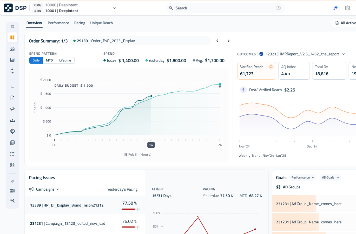Click the slash shortcut icon in search bar
356x234 pixels.
(279, 8)
